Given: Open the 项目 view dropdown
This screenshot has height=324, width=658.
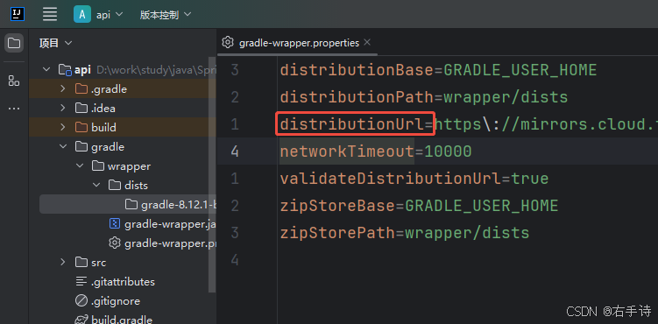Looking at the screenshot, I should tap(55, 43).
